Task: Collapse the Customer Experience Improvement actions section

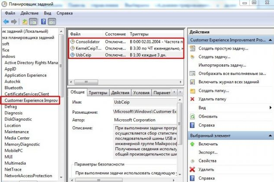Action: (x=270, y=40)
